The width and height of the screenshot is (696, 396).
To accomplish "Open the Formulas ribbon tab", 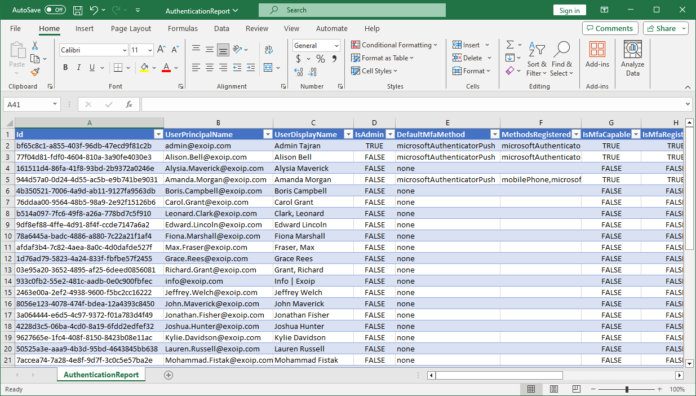I will point(183,28).
